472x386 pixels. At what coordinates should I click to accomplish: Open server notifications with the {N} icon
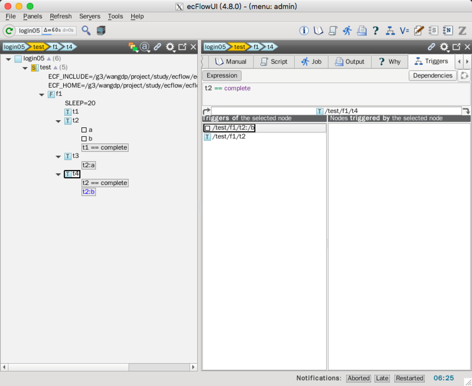coord(447,31)
